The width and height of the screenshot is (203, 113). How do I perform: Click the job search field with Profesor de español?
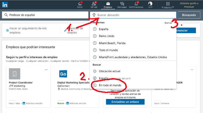45,15
